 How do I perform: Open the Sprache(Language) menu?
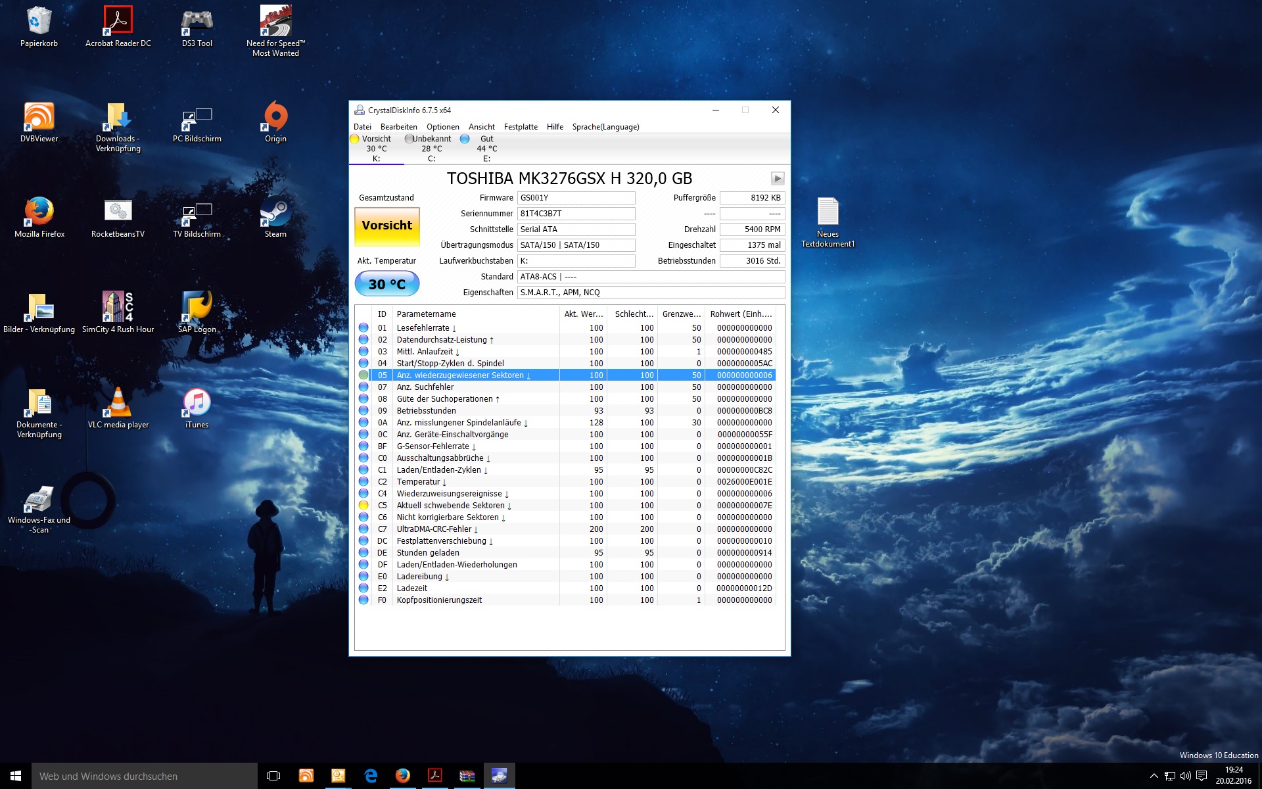point(605,127)
